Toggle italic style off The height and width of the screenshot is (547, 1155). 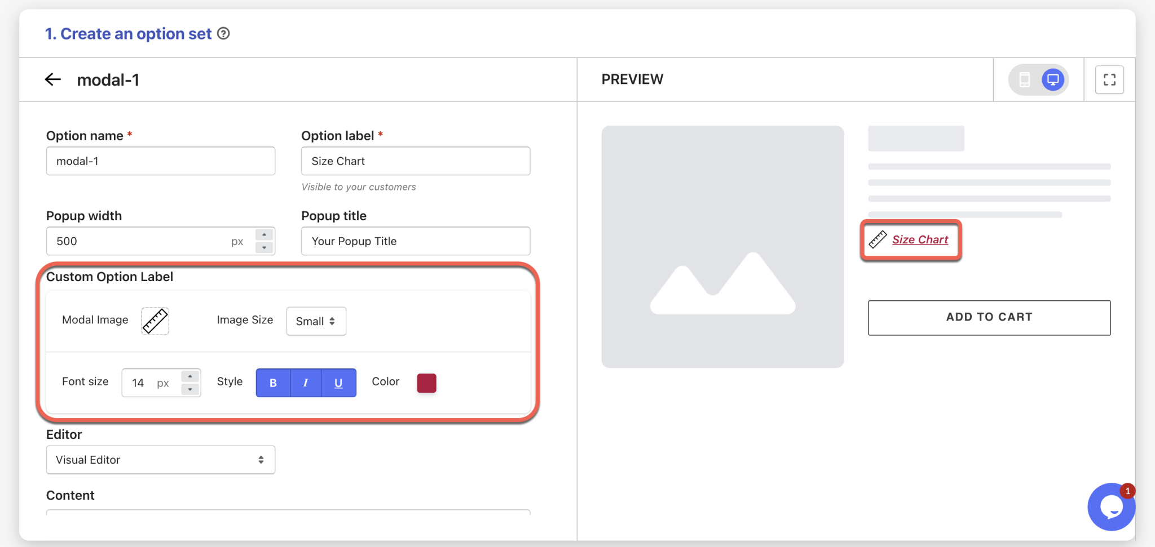click(x=305, y=383)
